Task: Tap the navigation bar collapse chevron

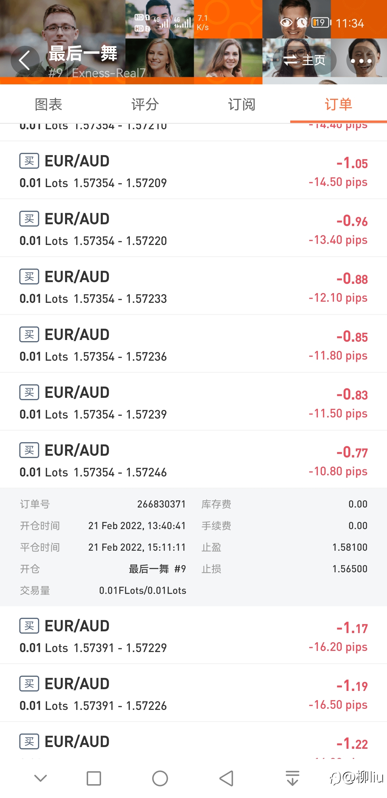Action: tap(40, 778)
